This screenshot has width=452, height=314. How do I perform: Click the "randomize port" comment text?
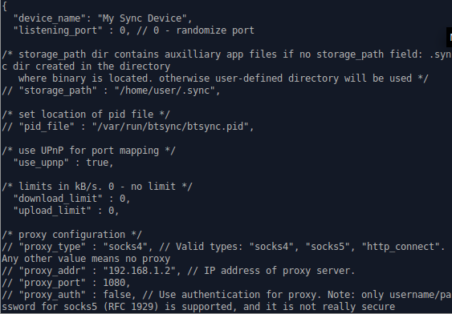[215, 30]
